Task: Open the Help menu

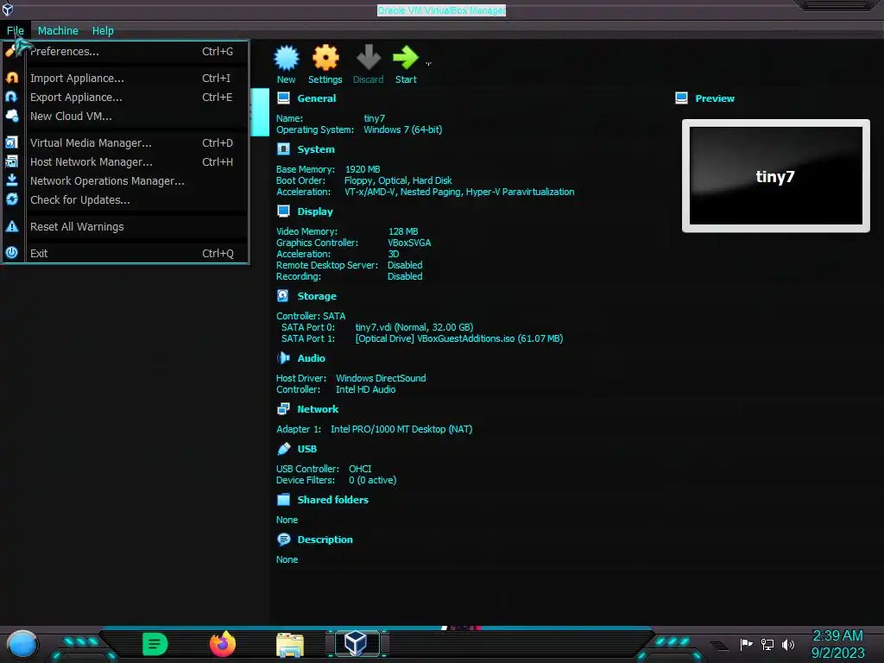Action: pyautogui.click(x=103, y=30)
